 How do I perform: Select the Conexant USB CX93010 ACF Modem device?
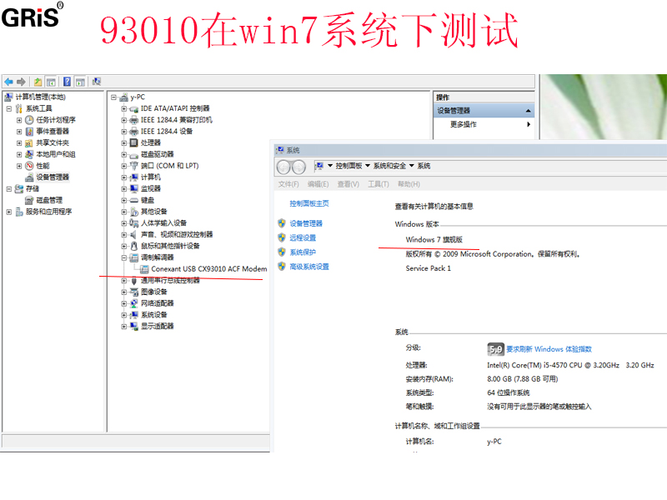coord(209,269)
